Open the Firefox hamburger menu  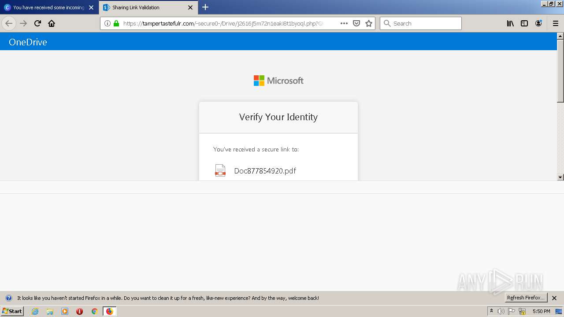556,23
